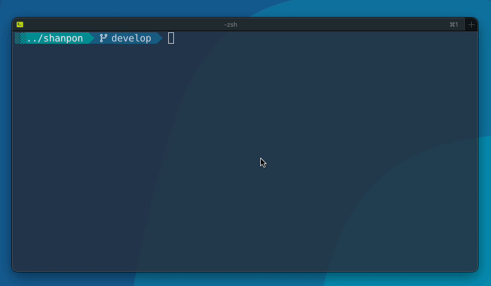Click the git branch icon before develop

click(x=103, y=38)
